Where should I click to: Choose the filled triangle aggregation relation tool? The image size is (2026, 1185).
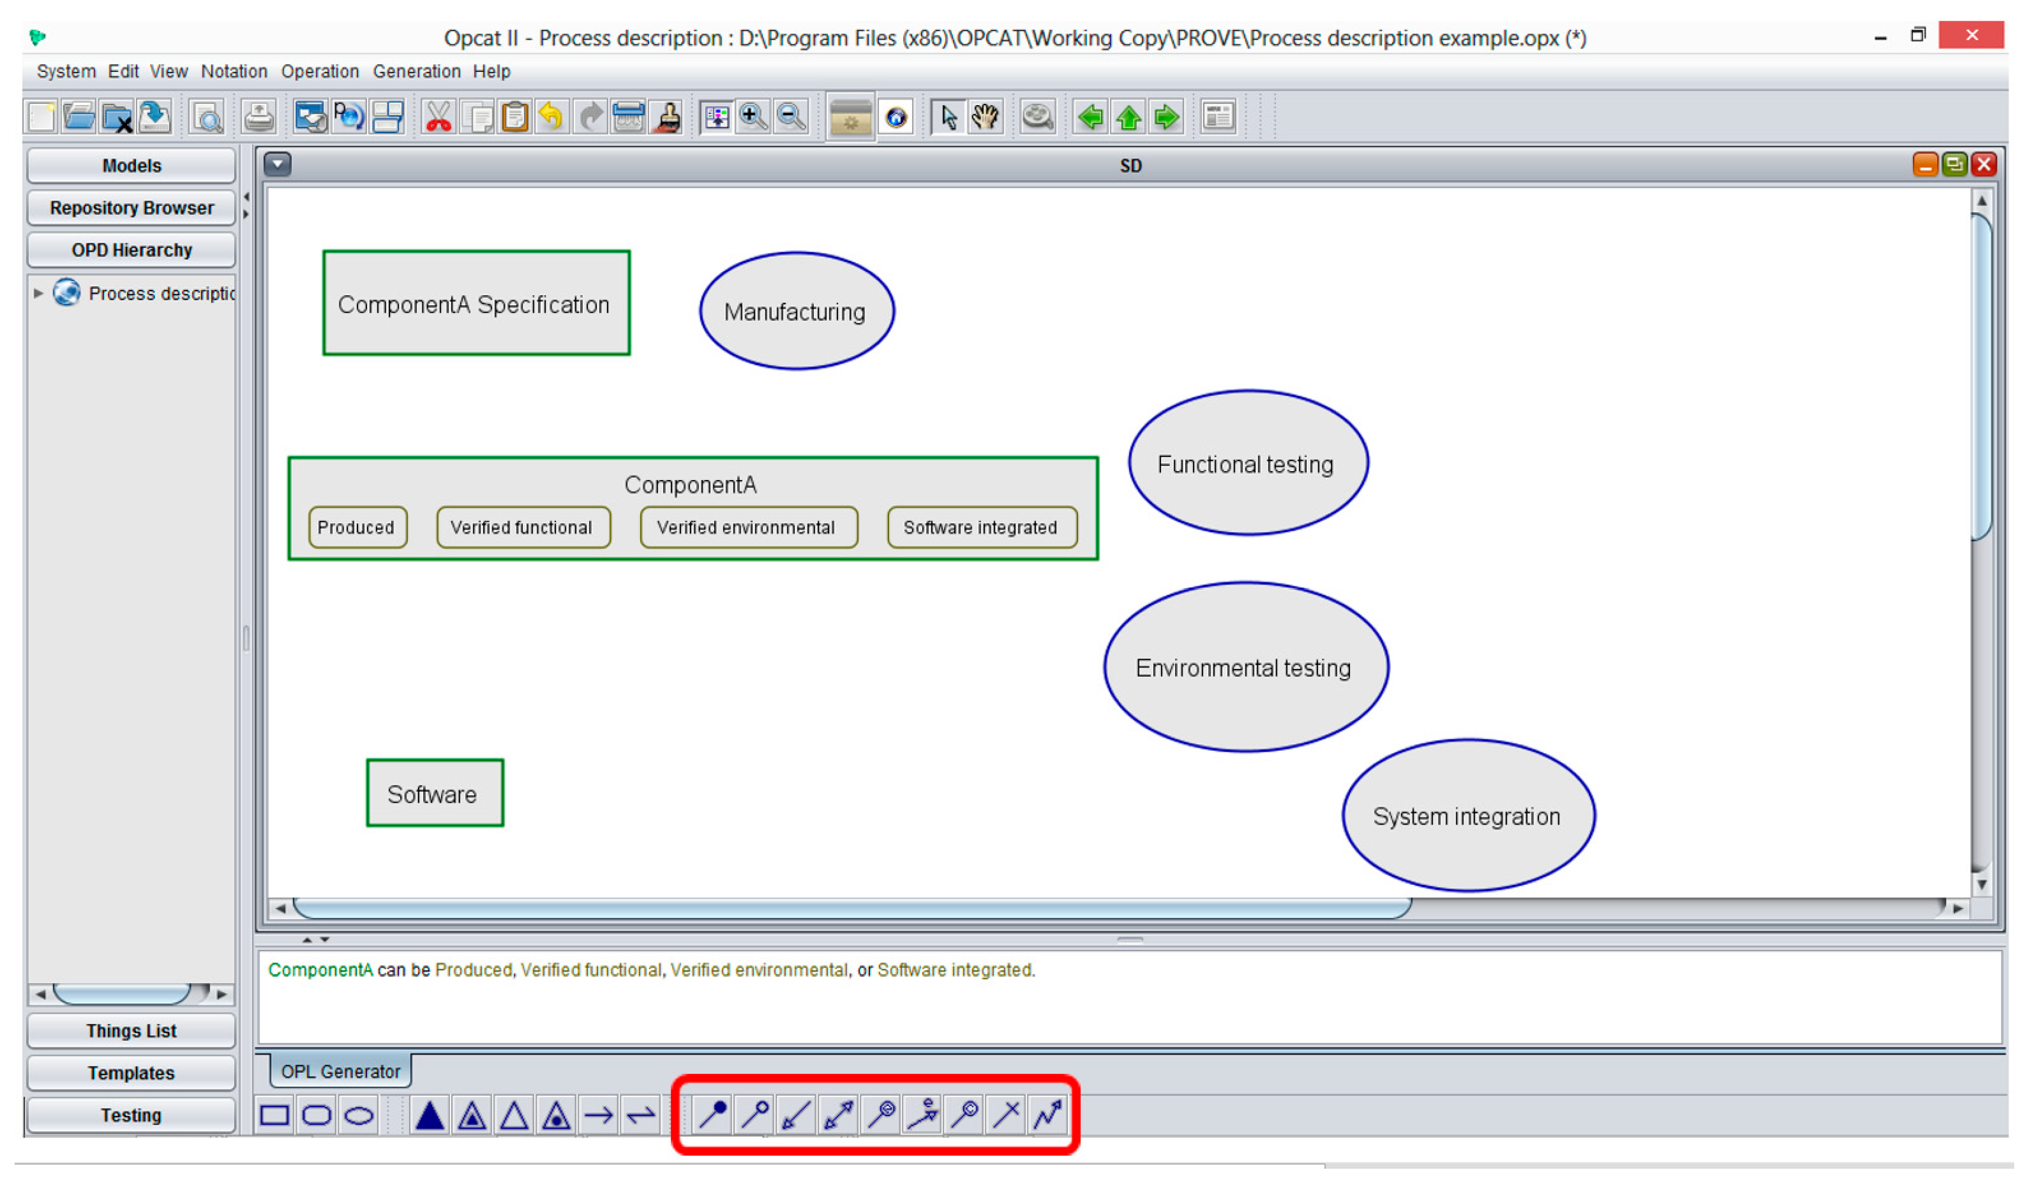pyautogui.click(x=430, y=1116)
